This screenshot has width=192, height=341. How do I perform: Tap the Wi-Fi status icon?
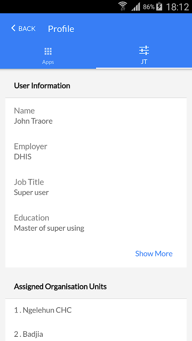tap(123, 6)
